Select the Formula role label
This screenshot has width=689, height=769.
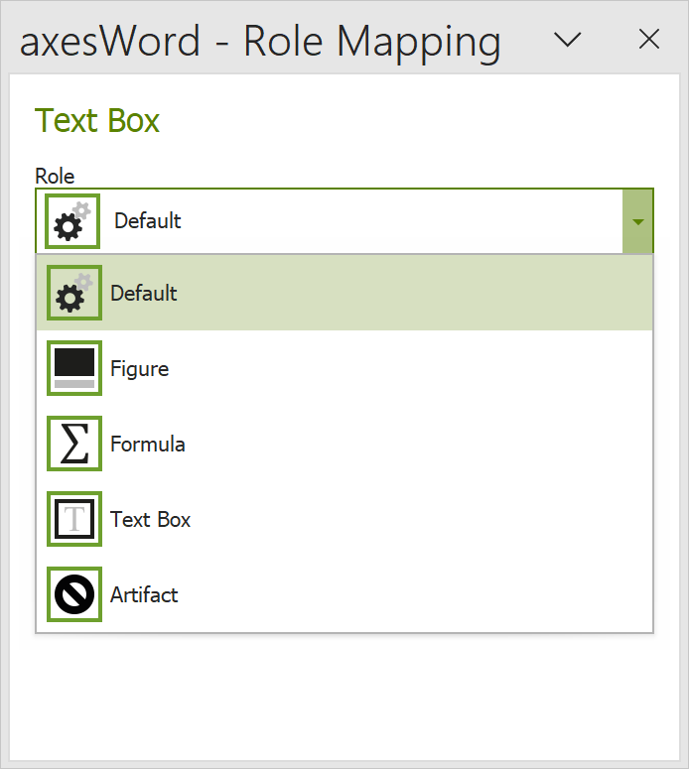148,445
